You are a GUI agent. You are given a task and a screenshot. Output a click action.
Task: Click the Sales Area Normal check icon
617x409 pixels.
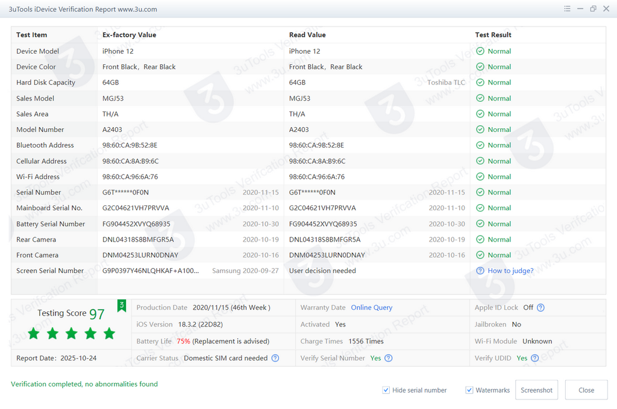480,114
